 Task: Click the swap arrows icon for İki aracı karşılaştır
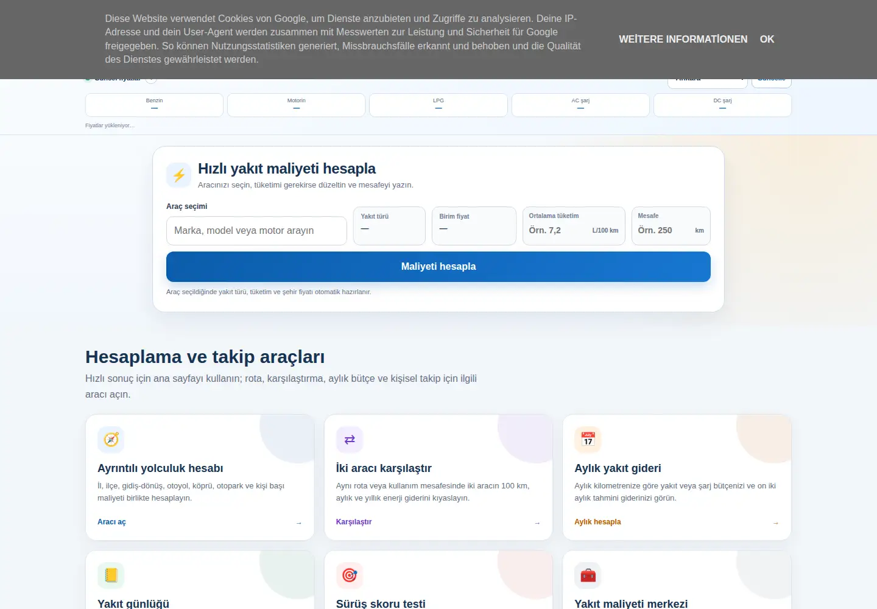[350, 440]
